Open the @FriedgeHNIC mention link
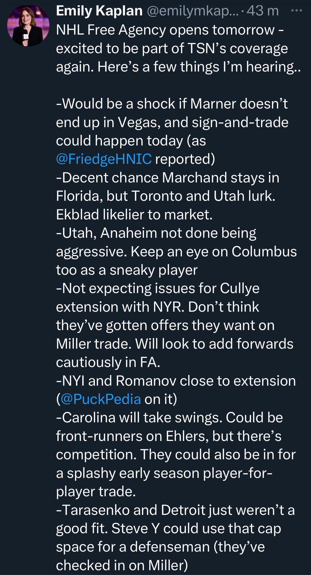Image resolution: width=311 pixels, height=575 pixels. [104, 159]
